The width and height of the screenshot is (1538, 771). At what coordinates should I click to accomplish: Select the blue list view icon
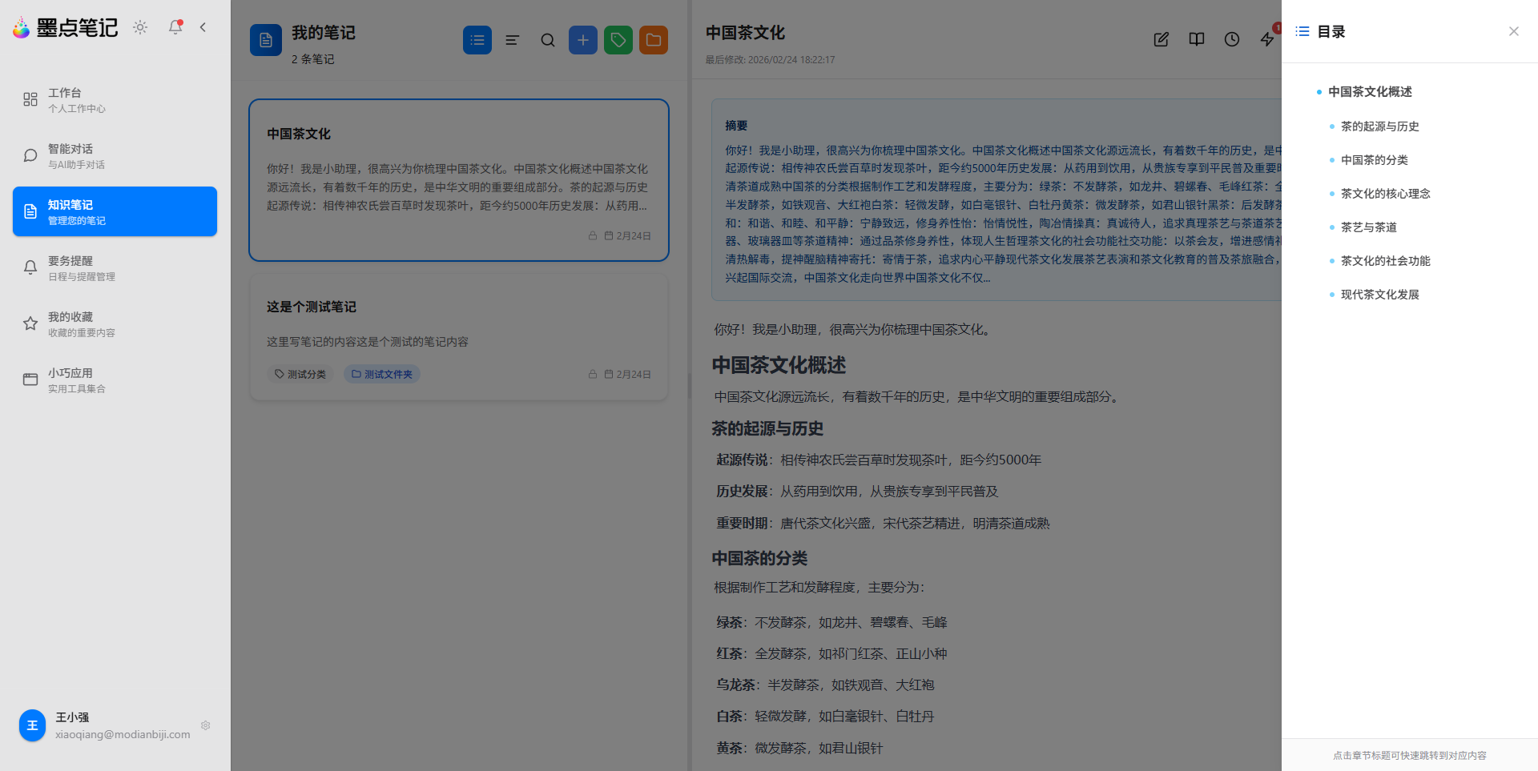[477, 39]
